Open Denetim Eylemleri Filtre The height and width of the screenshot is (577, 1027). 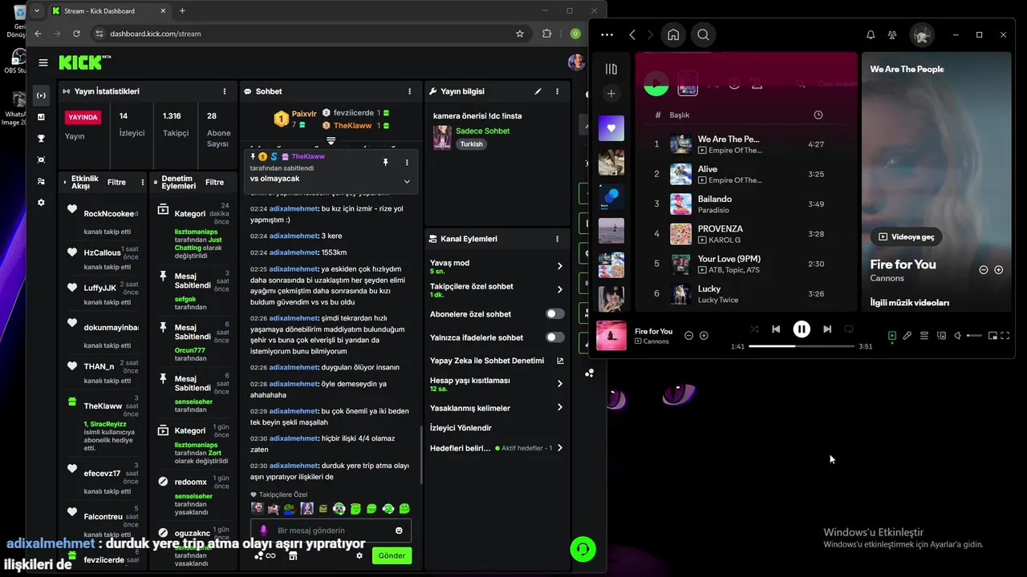pyautogui.click(x=215, y=182)
